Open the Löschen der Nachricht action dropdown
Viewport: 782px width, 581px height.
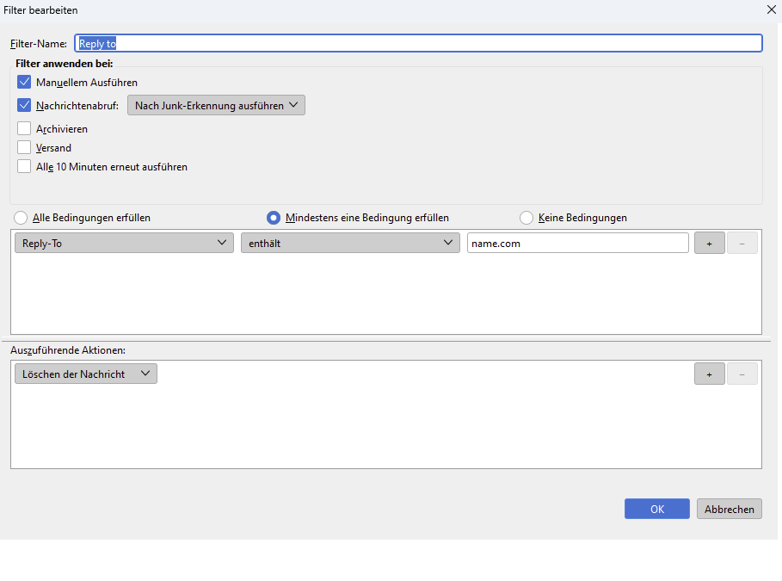[x=86, y=374]
